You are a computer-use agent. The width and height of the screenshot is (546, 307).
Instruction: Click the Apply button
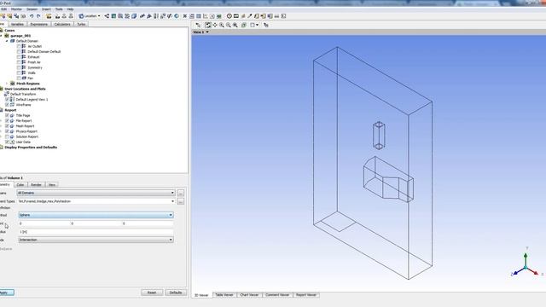(6, 293)
